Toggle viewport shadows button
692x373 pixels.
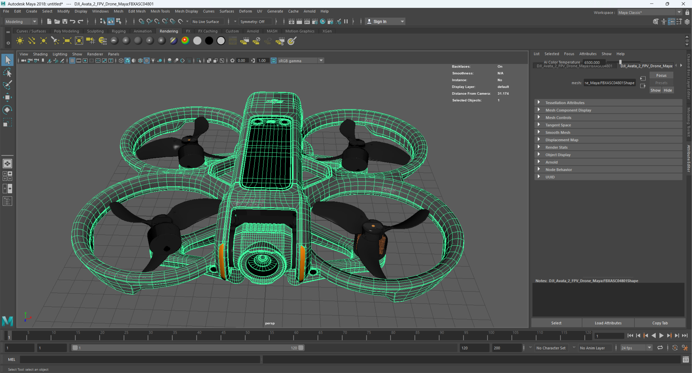(x=159, y=61)
